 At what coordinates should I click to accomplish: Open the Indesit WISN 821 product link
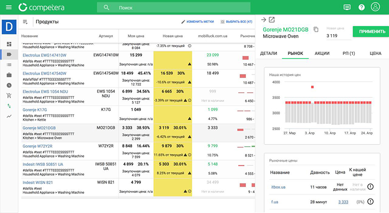point(37,182)
